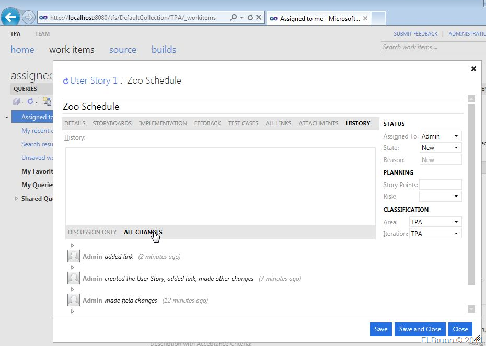The image size is (486, 346).
Task: Open the State dropdown showing New
Action: coord(456,148)
